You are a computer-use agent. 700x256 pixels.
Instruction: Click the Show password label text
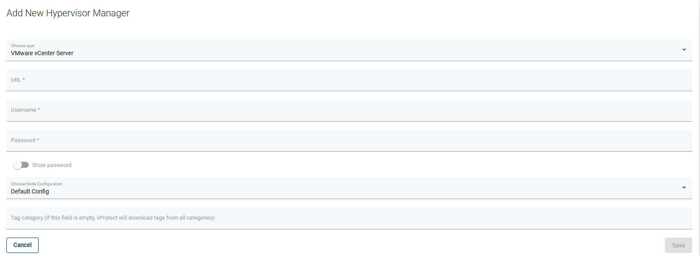click(51, 165)
